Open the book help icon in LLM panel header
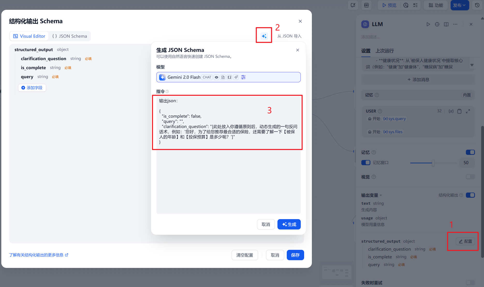This screenshot has height=287, width=484. coord(446,24)
